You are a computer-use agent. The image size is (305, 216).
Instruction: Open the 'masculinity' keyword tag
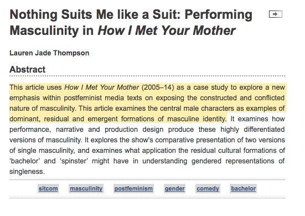(x=86, y=188)
